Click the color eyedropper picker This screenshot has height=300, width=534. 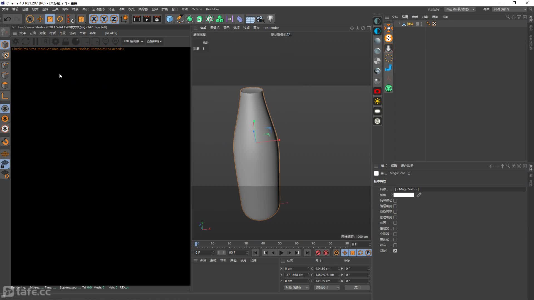click(419, 195)
